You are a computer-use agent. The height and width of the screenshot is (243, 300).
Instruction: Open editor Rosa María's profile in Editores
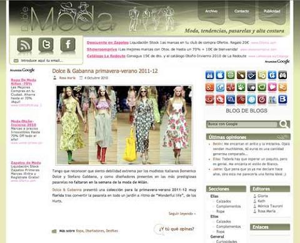[266, 211]
